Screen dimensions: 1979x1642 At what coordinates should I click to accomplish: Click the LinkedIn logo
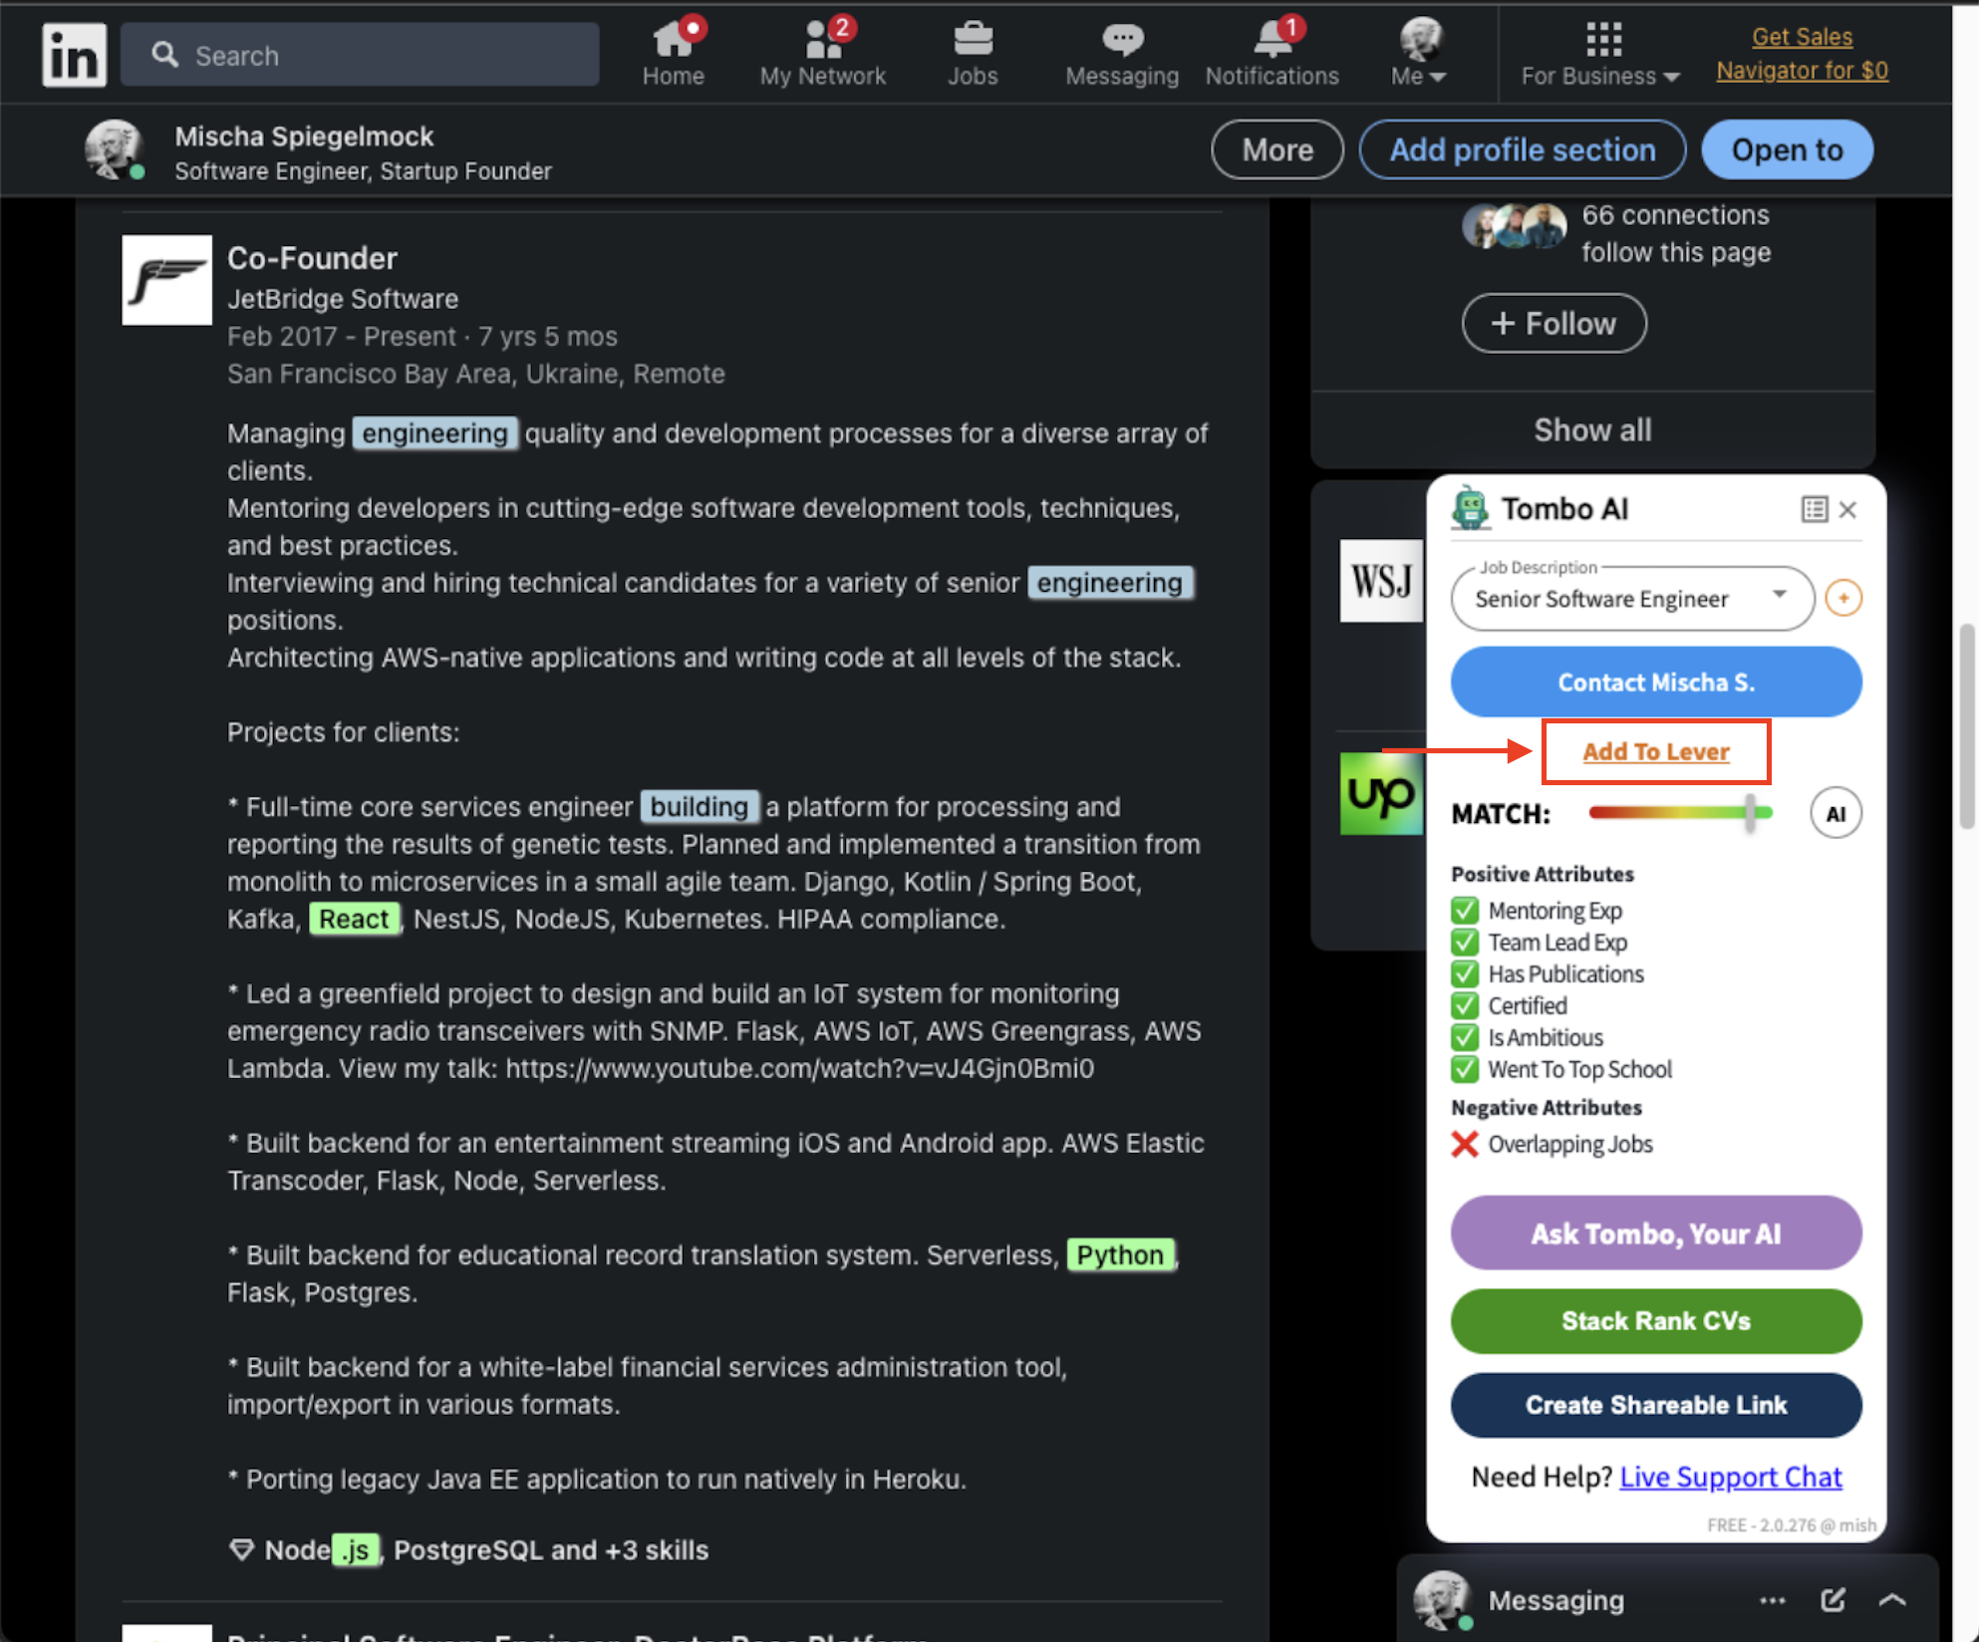(74, 55)
